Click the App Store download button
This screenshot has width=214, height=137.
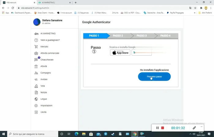point(120,53)
